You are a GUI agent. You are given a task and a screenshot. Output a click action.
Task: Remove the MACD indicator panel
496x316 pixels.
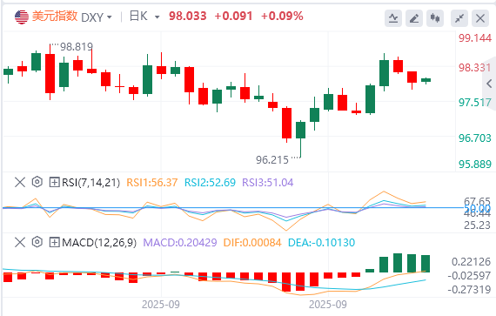[x=20, y=243]
